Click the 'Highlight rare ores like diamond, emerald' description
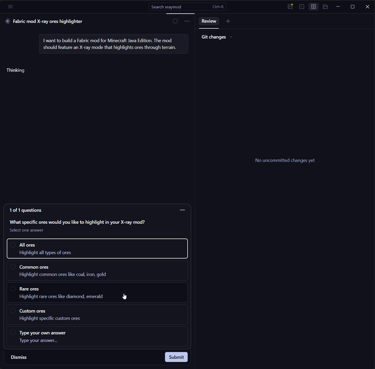 click(x=61, y=297)
